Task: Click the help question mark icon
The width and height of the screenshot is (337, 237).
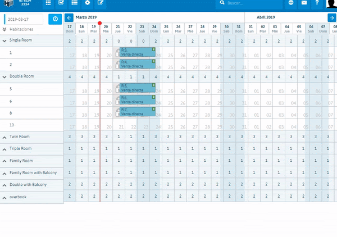Action: point(317,3)
